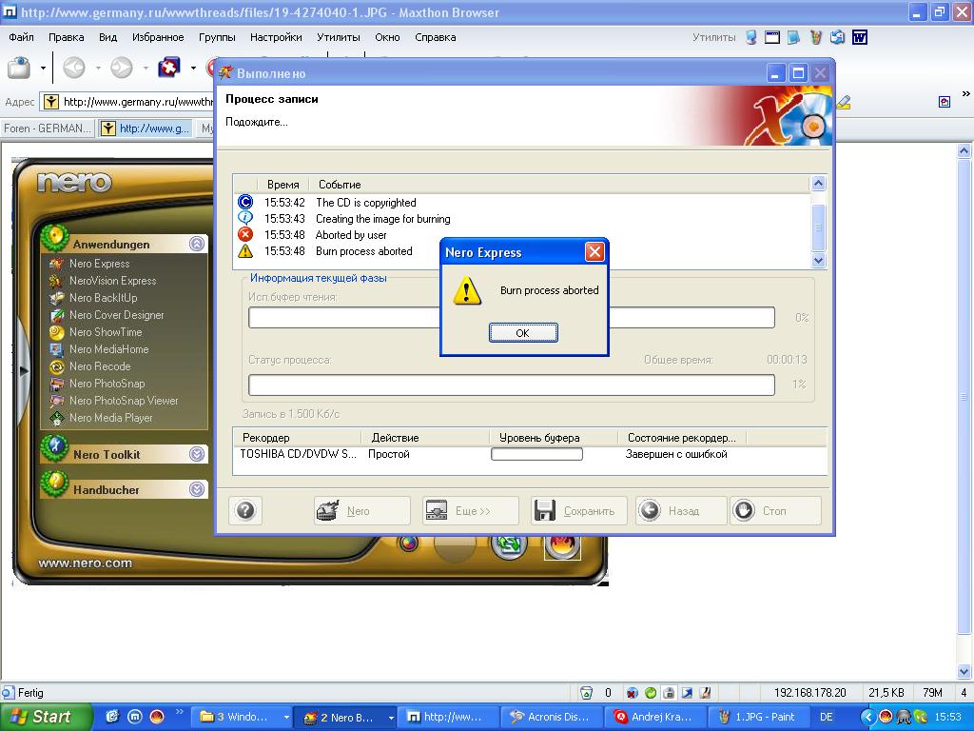This screenshot has width=974, height=731.
Task: Click the green circle status bar icon
Action: click(x=651, y=693)
